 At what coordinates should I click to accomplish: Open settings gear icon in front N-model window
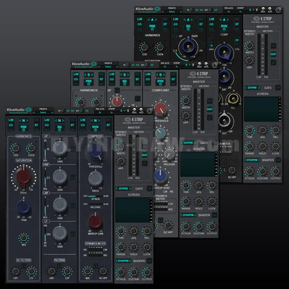pyautogui.click(x=150, y=111)
